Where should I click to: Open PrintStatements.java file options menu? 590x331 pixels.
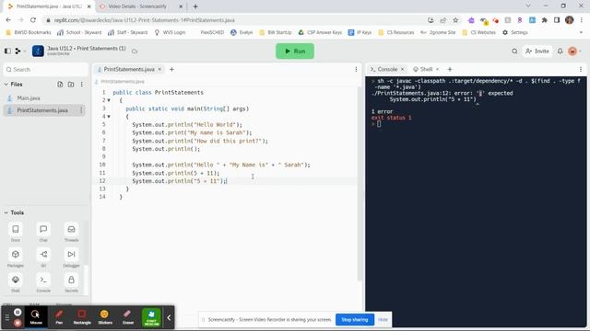(x=81, y=110)
